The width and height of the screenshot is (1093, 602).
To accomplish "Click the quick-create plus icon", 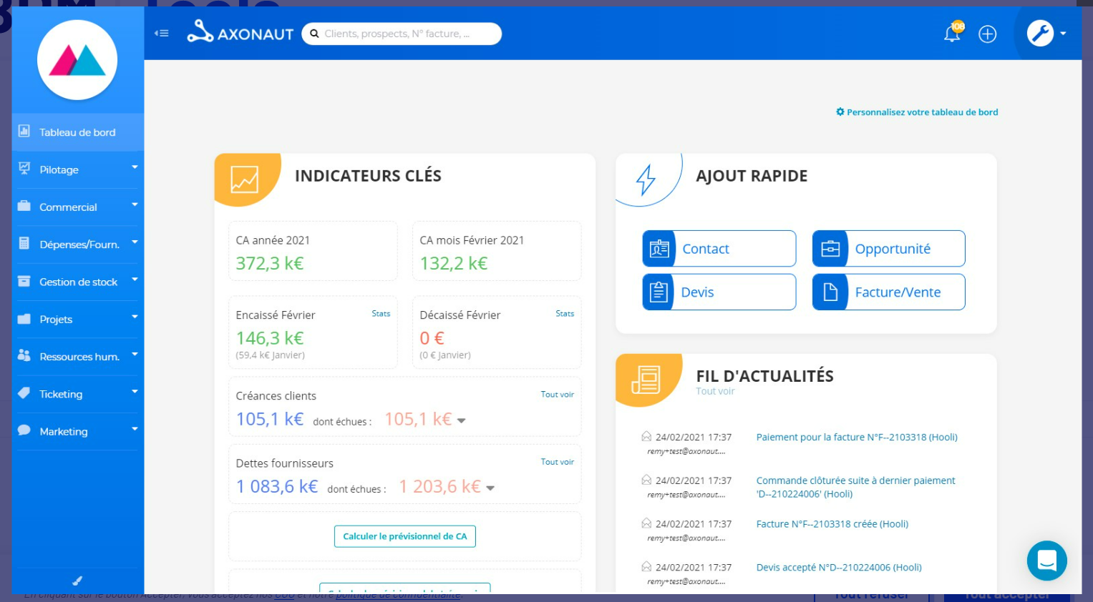I will coord(987,34).
